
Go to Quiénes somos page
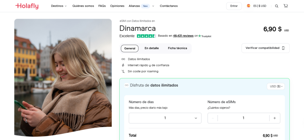pyautogui.click(x=83, y=6)
